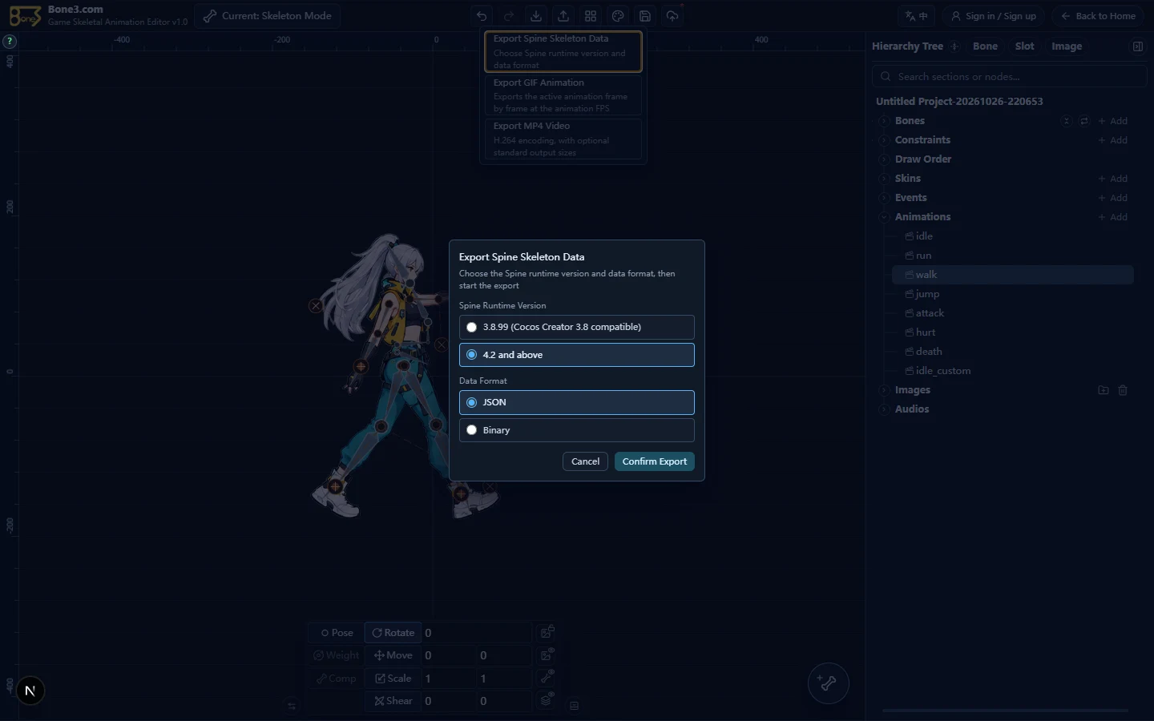Toggle bone visibility eye beside Scale
This screenshot has width=1154, height=721.
point(547,678)
